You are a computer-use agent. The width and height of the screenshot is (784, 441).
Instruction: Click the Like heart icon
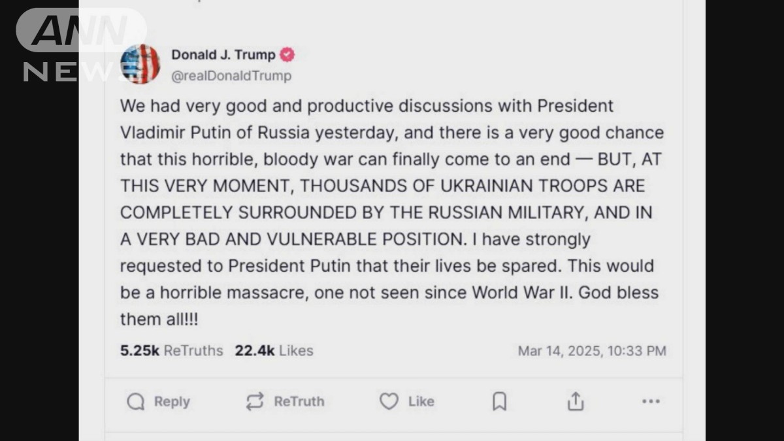(388, 401)
